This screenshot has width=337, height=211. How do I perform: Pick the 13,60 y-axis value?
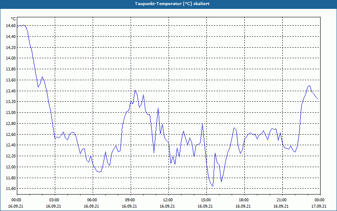(x=11, y=80)
